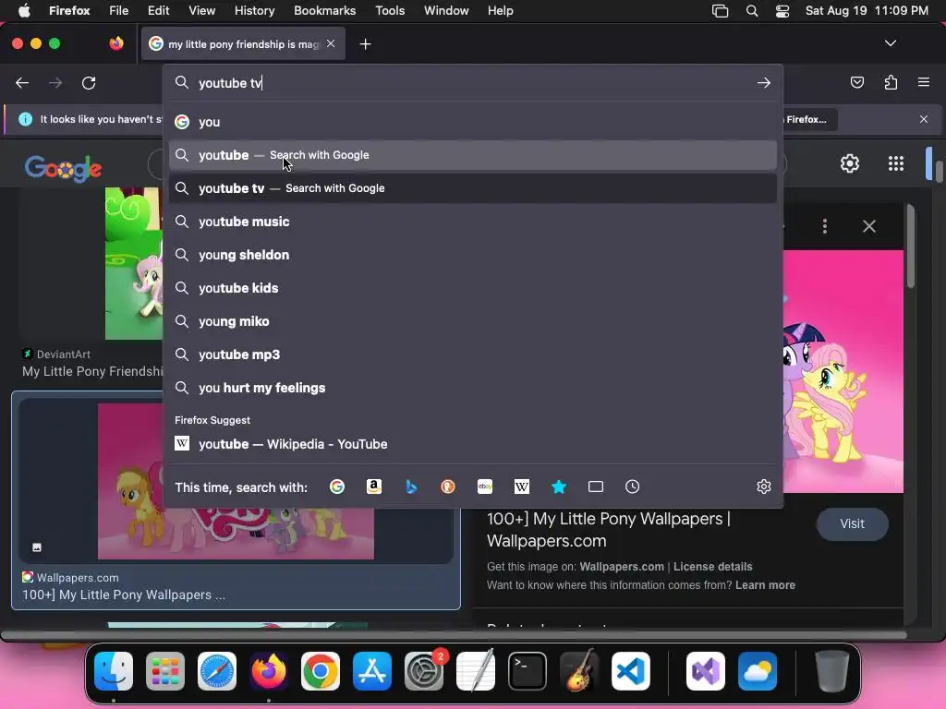Open Terminal from the dock
Screen dimensions: 946x709
528,671
